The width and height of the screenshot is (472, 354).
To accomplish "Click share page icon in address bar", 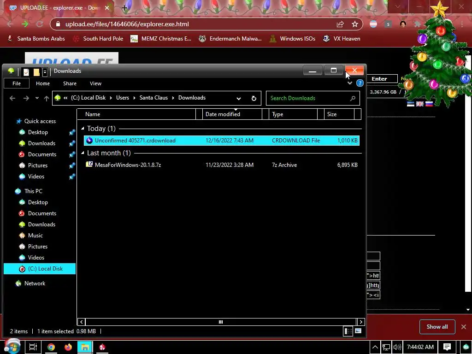I will tap(340, 24).
